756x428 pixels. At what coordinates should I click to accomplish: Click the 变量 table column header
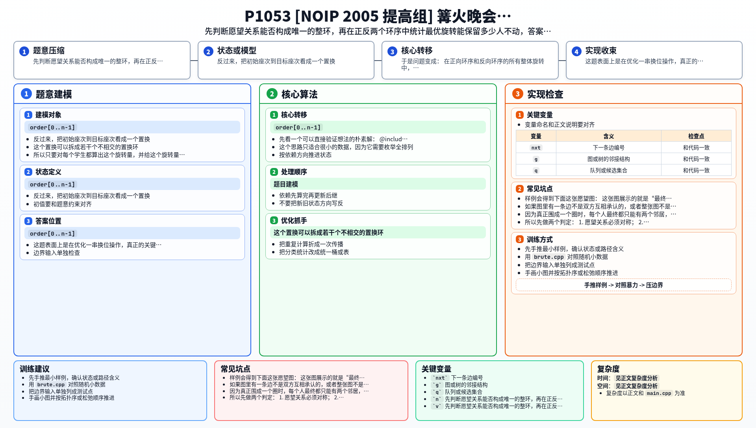point(536,136)
